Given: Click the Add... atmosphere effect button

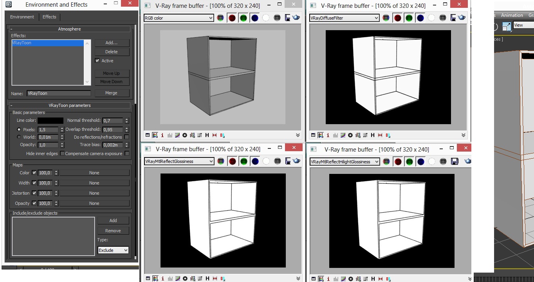Looking at the screenshot, I should click(x=111, y=43).
